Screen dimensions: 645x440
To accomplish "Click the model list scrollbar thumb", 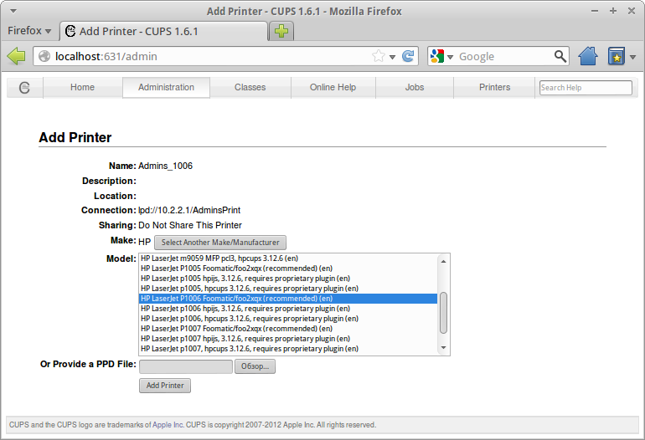I will (443, 313).
